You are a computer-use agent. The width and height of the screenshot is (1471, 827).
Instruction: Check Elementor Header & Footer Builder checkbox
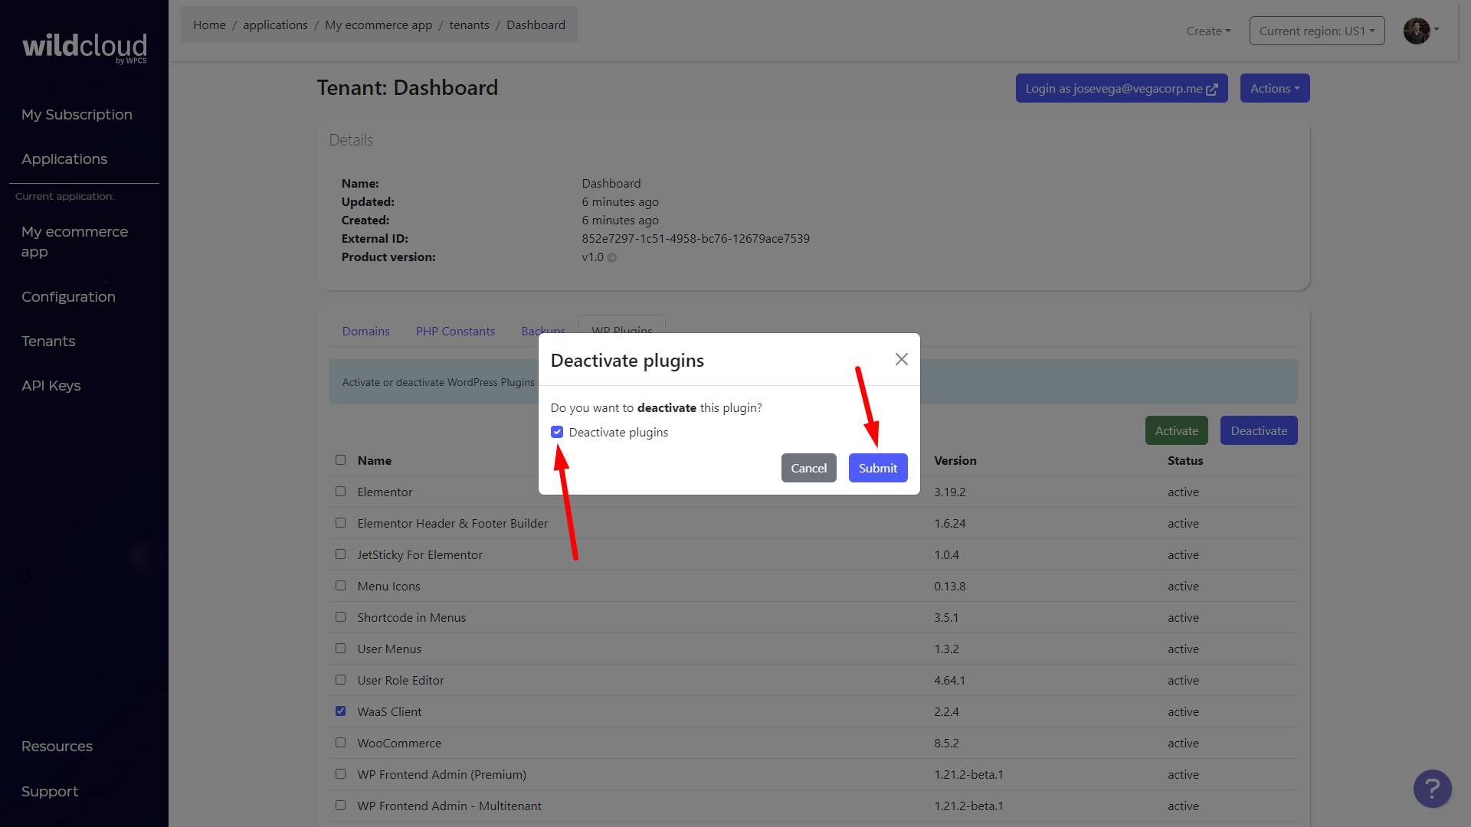click(340, 523)
